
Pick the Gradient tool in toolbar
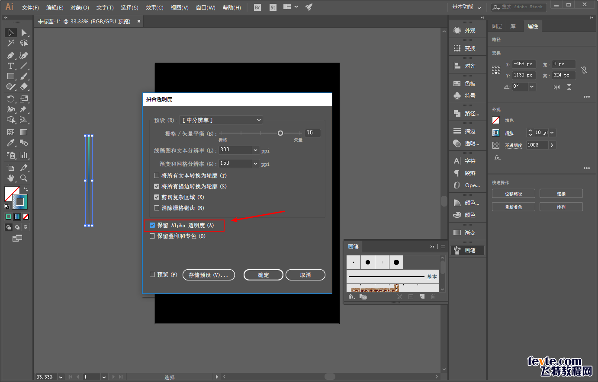point(24,132)
